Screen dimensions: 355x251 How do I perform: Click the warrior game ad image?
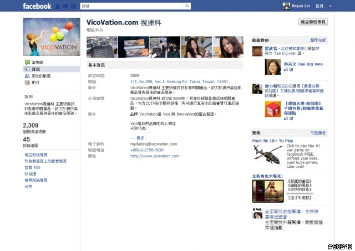[268, 191]
